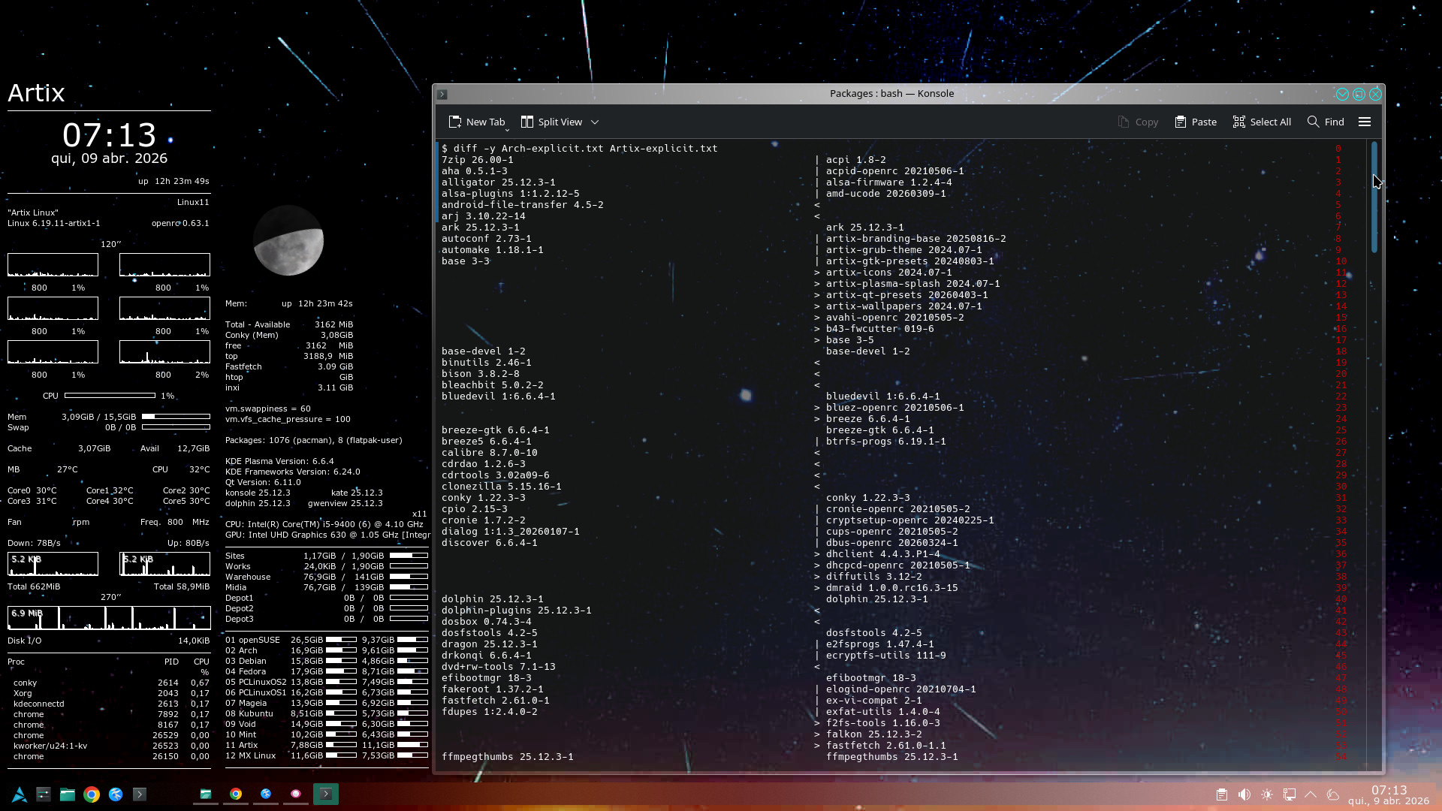
Task: Open System Settings from the taskbar
Action: [x=44, y=794]
